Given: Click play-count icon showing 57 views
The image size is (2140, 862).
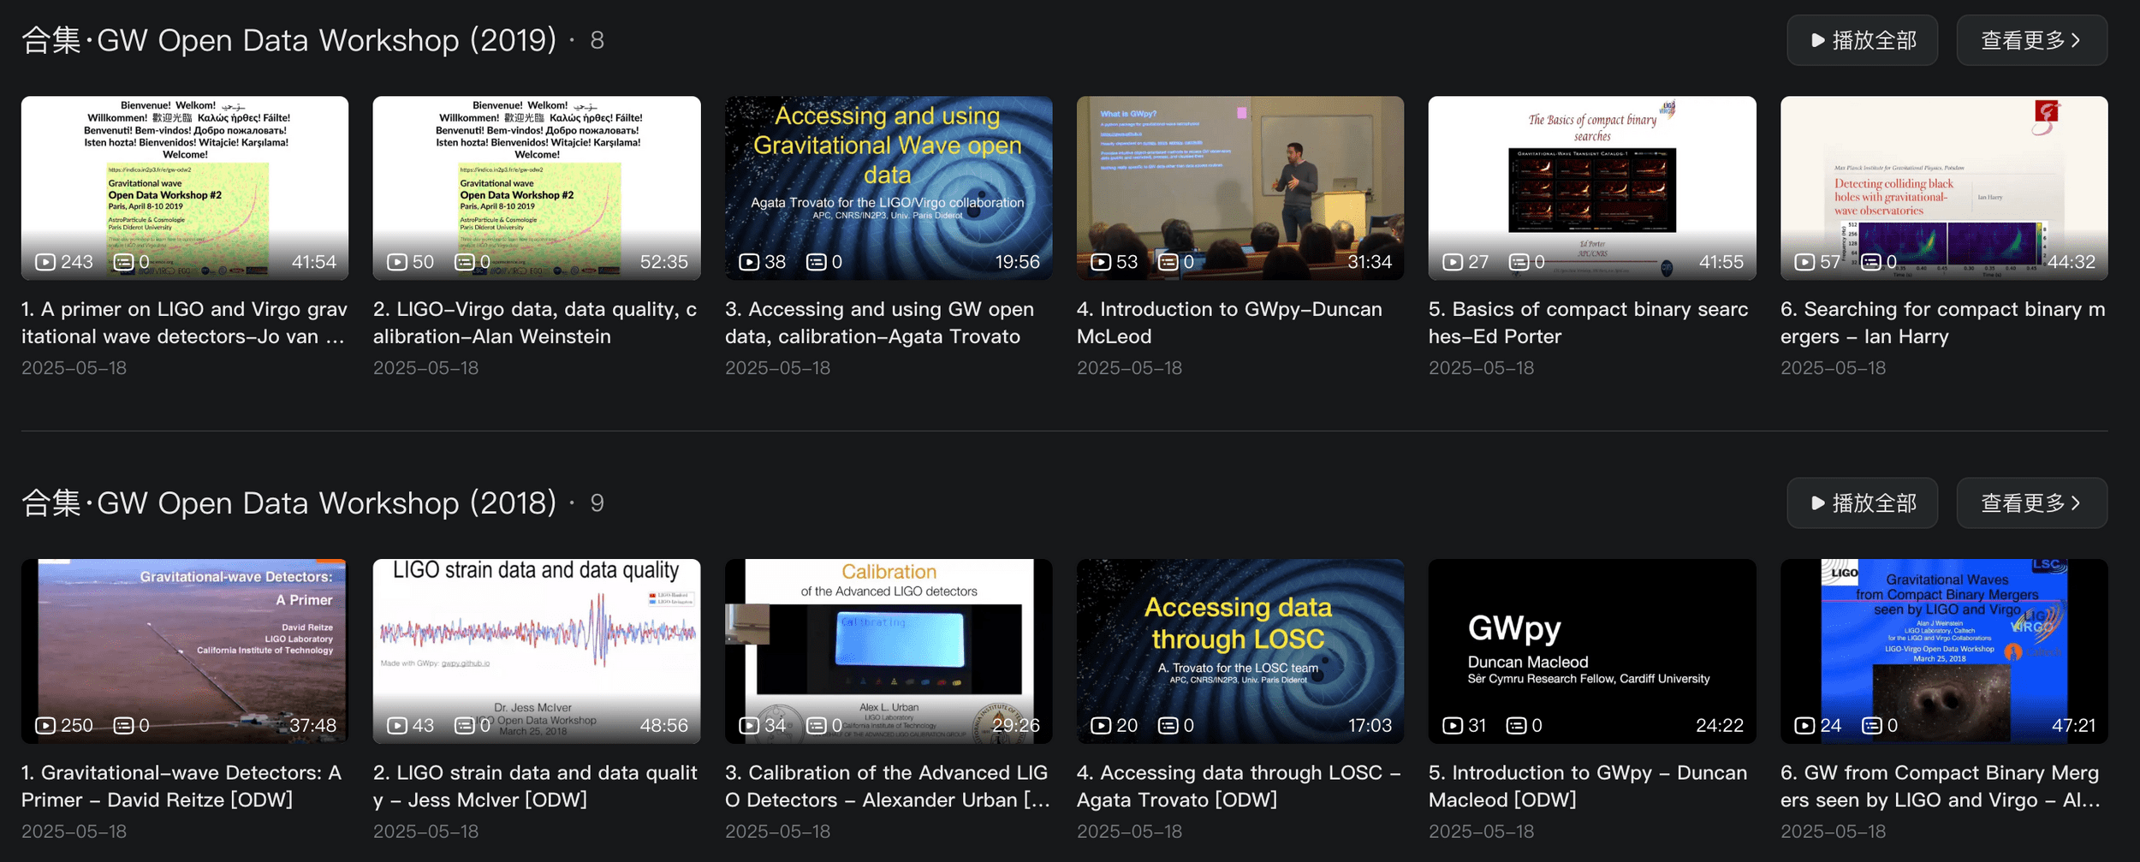Looking at the screenshot, I should pos(1804,262).
